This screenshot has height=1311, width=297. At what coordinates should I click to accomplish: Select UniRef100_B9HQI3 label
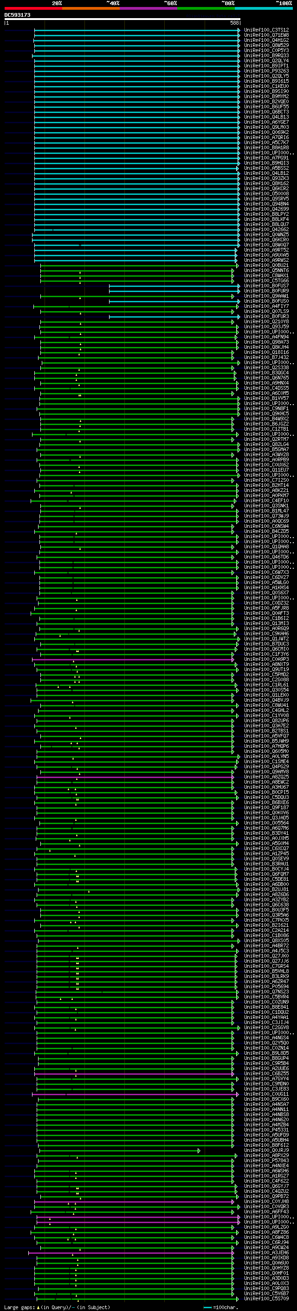[x=266, y=163]
